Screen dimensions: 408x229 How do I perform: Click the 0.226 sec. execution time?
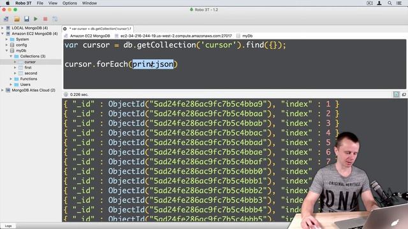pyautogui.click(x=79, y=95)
